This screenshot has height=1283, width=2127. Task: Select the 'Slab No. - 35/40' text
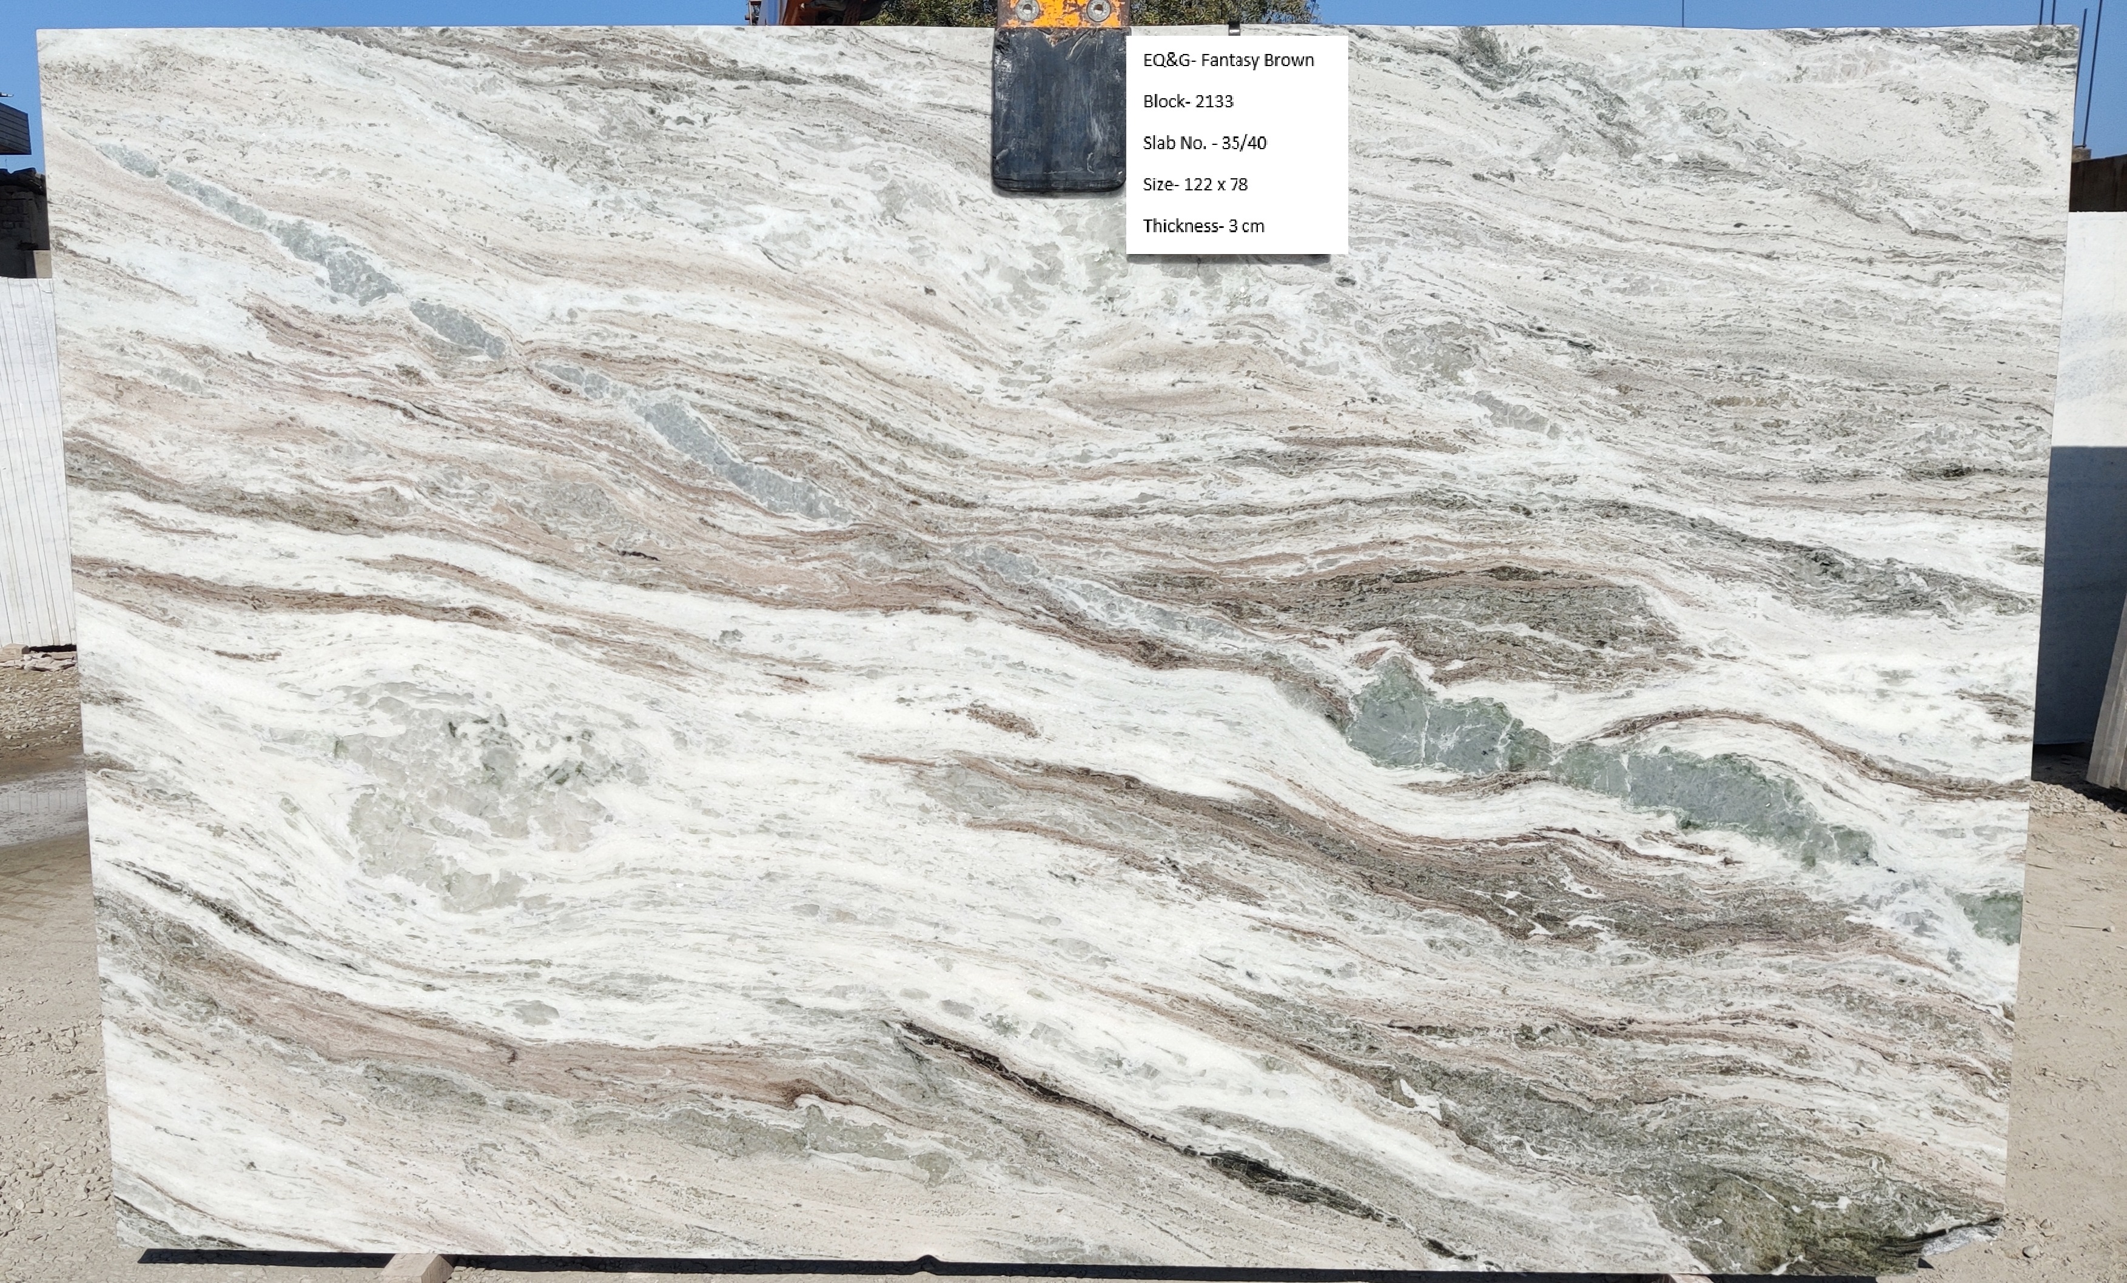click(1204, 143)
